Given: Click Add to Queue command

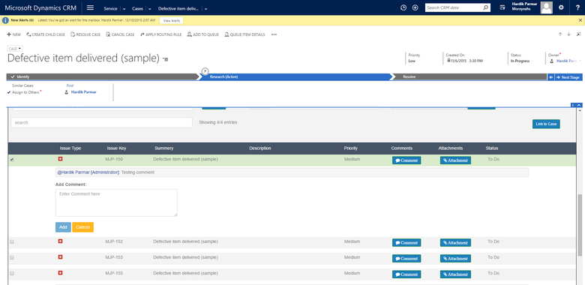Looking at the screenshot, I should 203,34.
